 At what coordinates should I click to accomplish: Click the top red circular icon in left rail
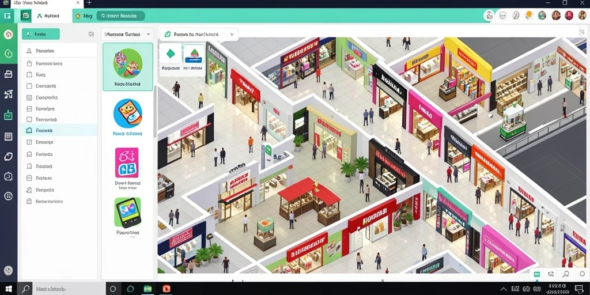[8, 35]
